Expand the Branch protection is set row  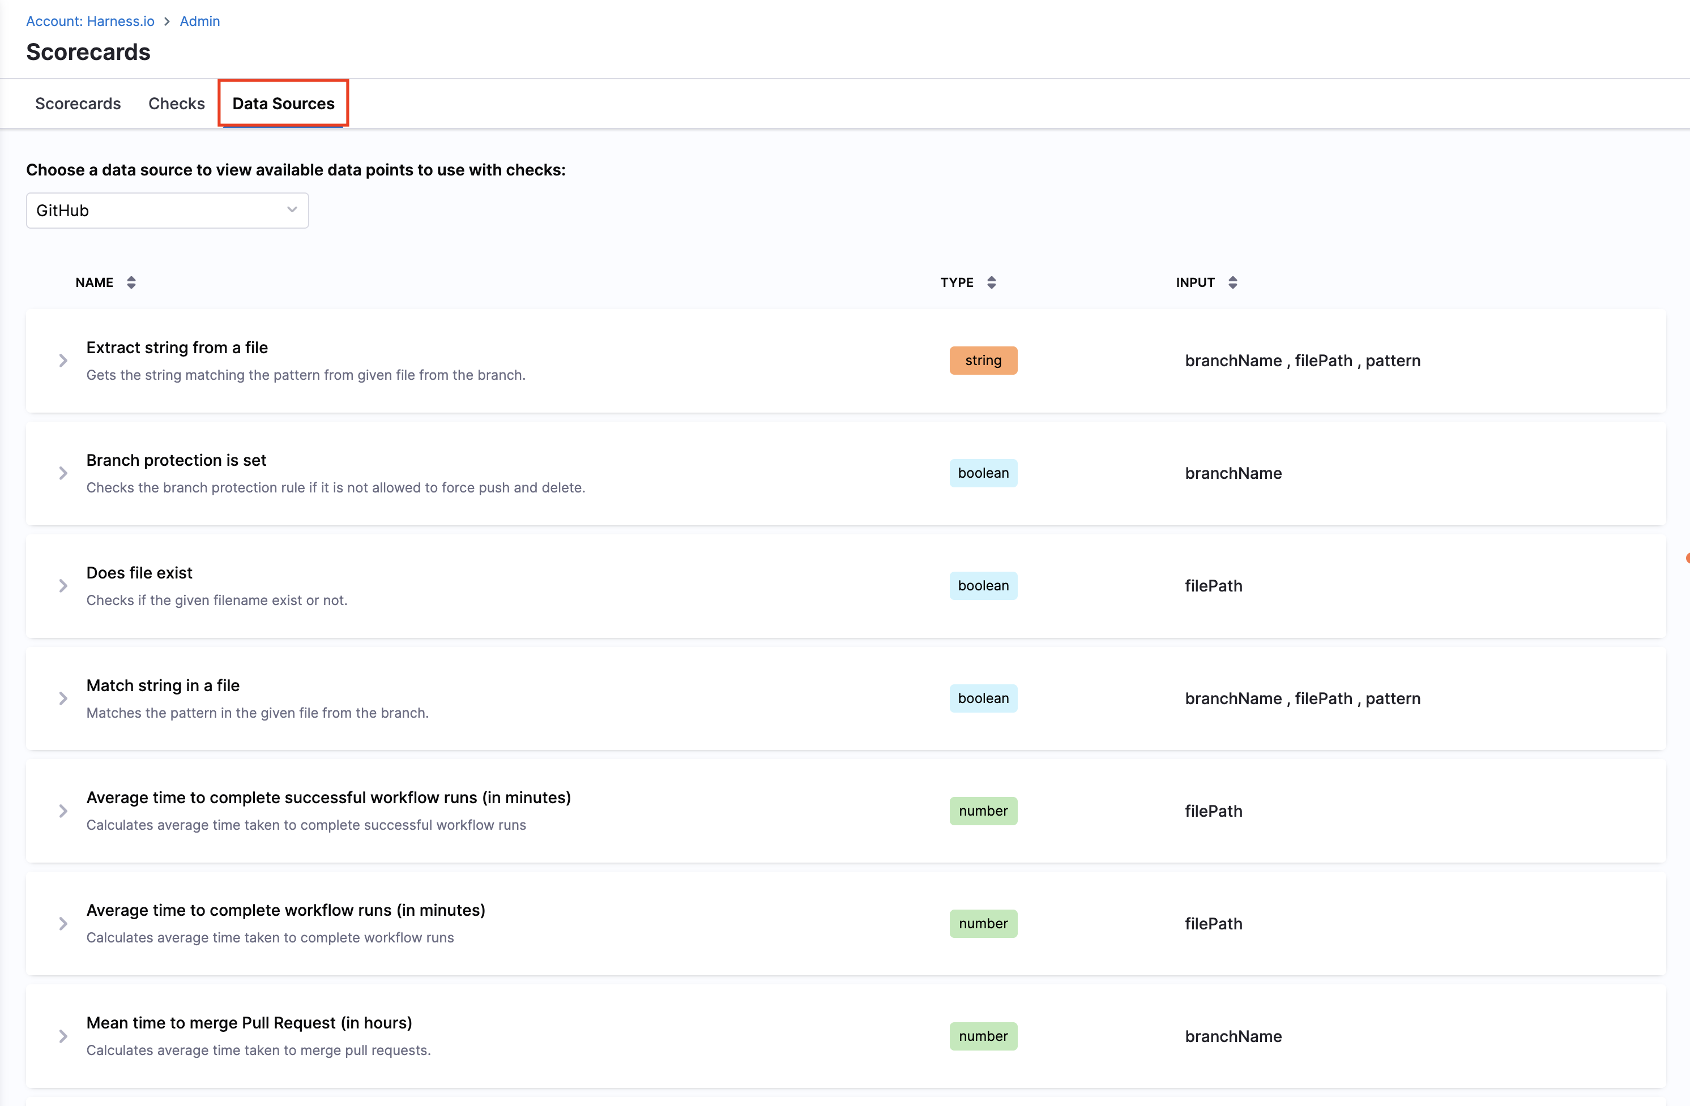pyautogui.click(x=63, y=474)
